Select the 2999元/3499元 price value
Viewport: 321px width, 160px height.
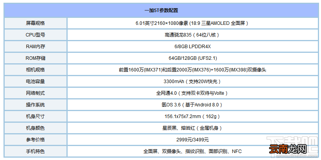tap(192, 140)
